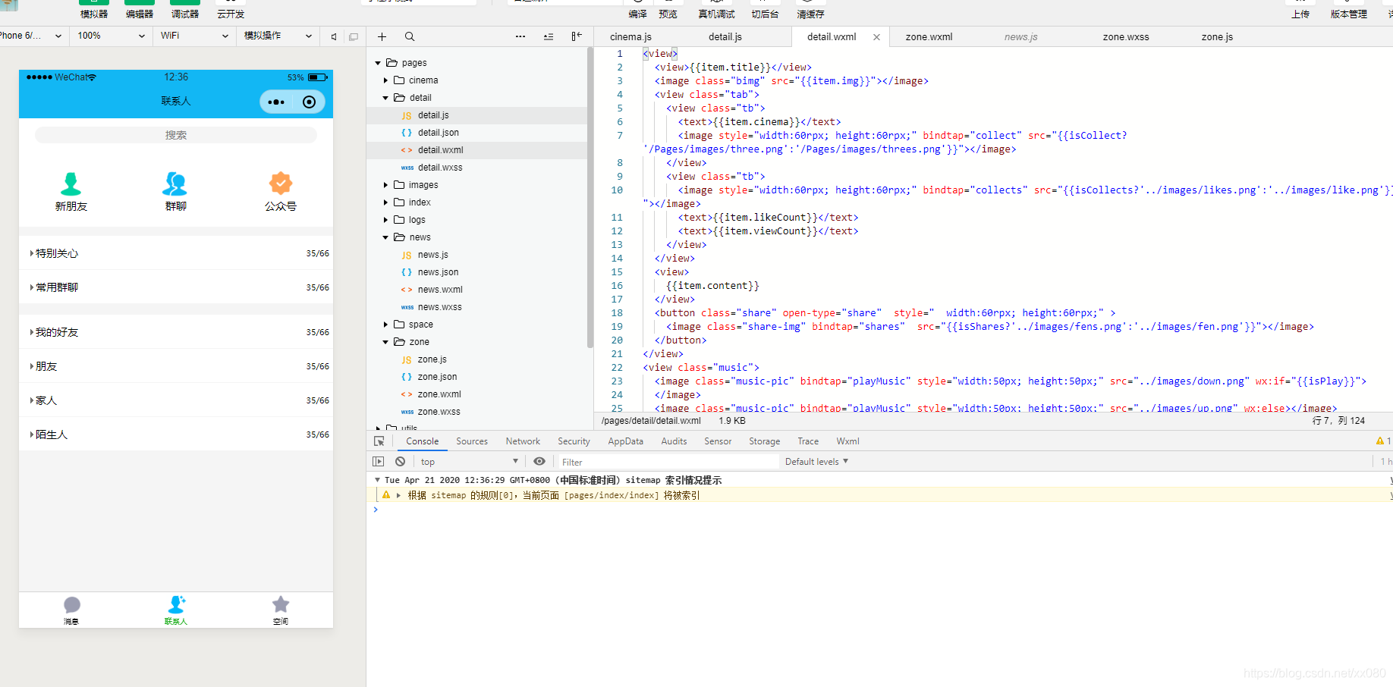Open Messages tab in simulator
This screenshot has height=687, width=1393.
click(x=71, y=610)
